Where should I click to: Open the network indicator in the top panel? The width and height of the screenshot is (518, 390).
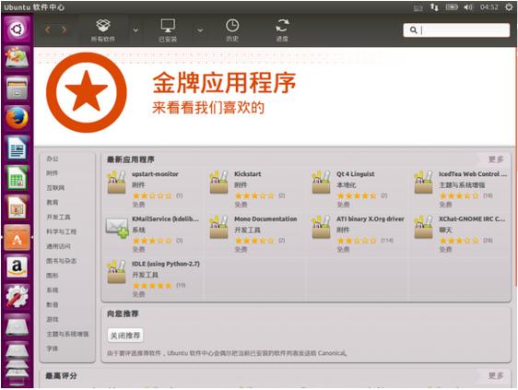[434, 7]
